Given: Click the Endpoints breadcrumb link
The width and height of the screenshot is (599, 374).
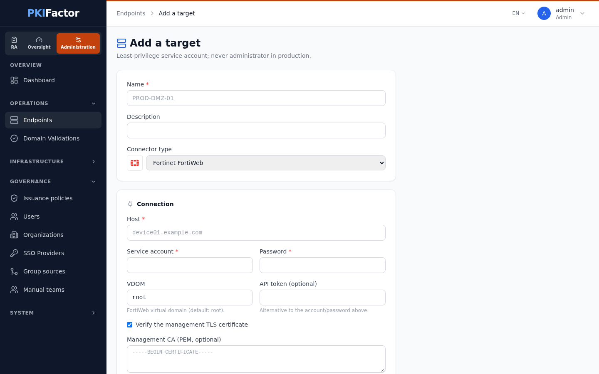Looking at the screenshot, I should point(131,13).
